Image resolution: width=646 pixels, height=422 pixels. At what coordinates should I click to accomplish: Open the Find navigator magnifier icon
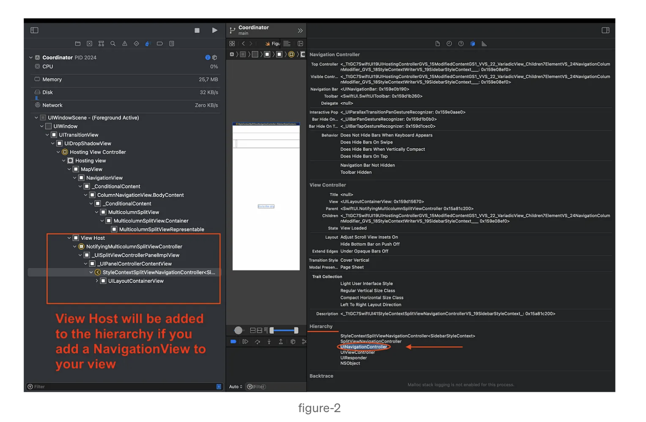[x=113, y=43]
